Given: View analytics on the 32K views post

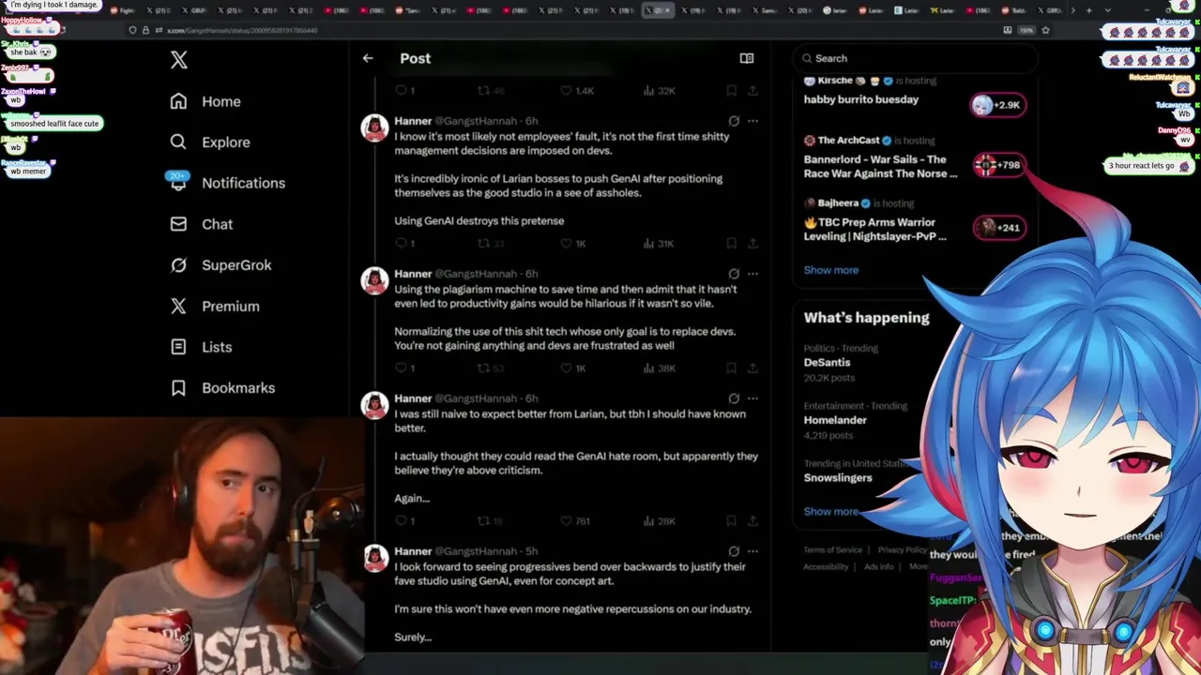Looking at the screenshot, I should coord(659,91).
